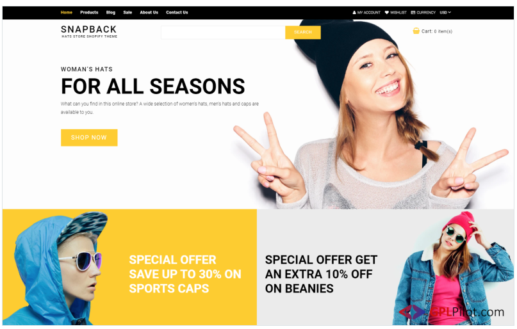Open the shopping cart basket icon
517x329 pixels.
416,31
